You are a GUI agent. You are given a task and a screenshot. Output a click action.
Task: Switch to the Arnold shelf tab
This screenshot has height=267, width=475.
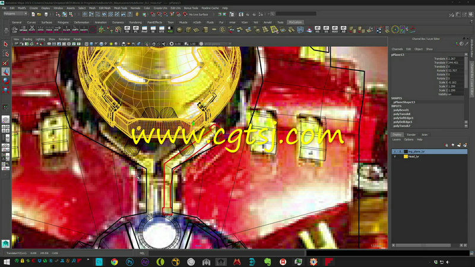click(x=268, y=23)
